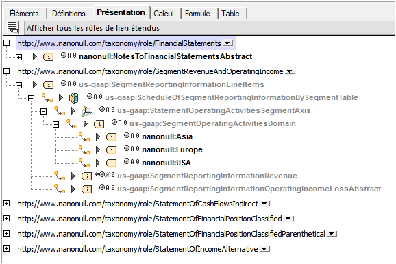This screenshot has height=264, width=396.
Task: Select us-gaap:ScheduleOfSegmentReportingInformationBySegmentTable text
Action: 232,97
